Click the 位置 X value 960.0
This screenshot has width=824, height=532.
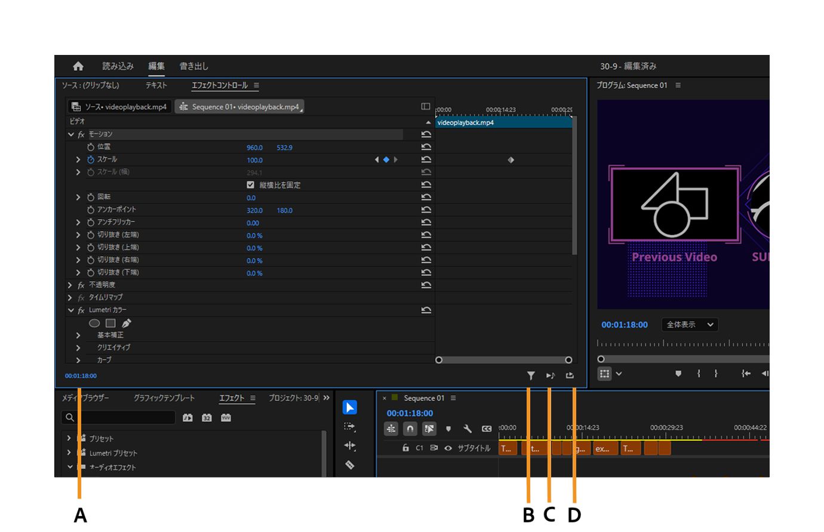pos(254,147)
